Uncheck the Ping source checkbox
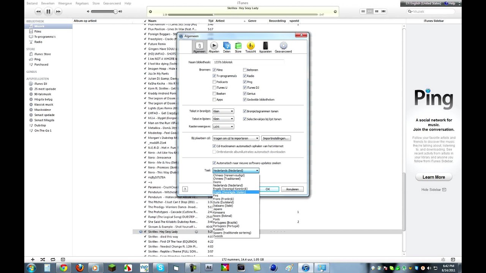The image size is (486, 273). click(245, 82)
